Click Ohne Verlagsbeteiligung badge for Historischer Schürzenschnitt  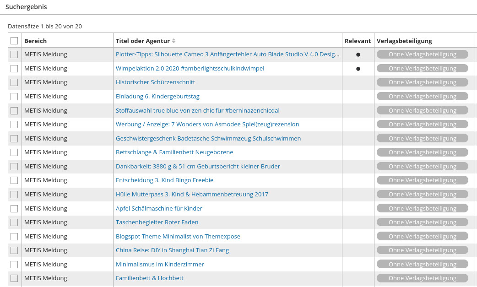[x=422, y=82]
